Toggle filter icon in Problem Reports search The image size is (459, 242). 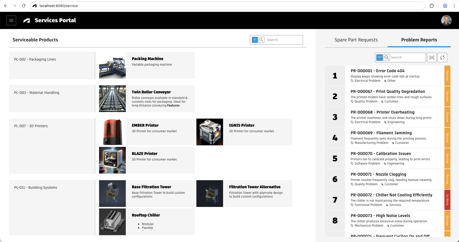(379, 58)
